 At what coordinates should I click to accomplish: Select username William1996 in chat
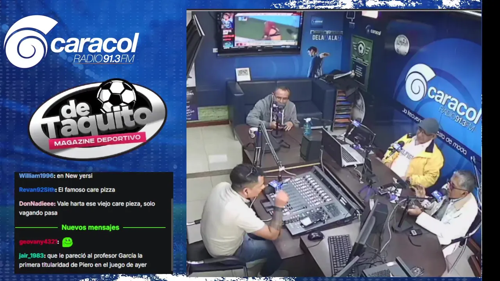pos(36,176)
